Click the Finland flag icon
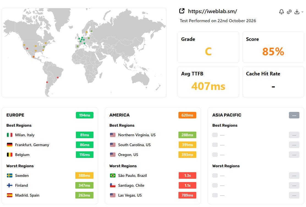The image size is (306, 207). point(10,185)
